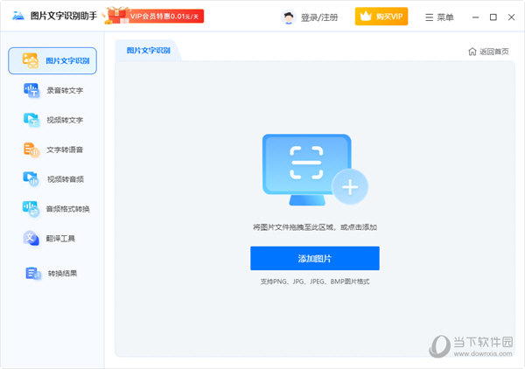
Task: Click the app logo in title bar
Action: click(18, 16)
